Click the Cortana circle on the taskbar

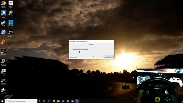pos(39,101)
